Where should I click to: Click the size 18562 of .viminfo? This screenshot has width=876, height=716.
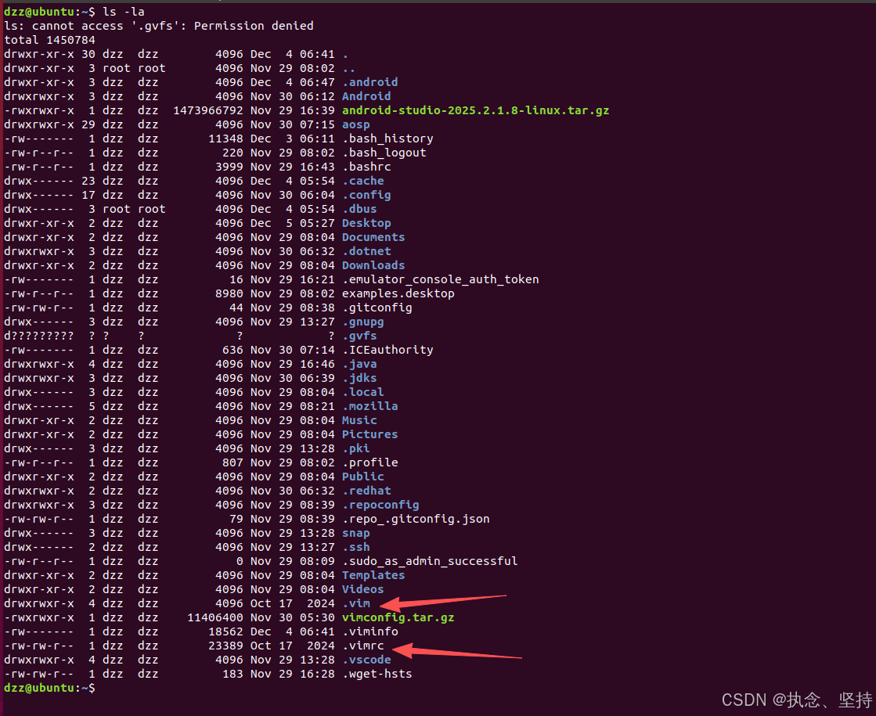(225, 631)
